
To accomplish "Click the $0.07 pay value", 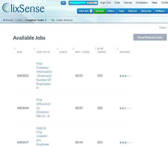I will (x=79, y=108).
